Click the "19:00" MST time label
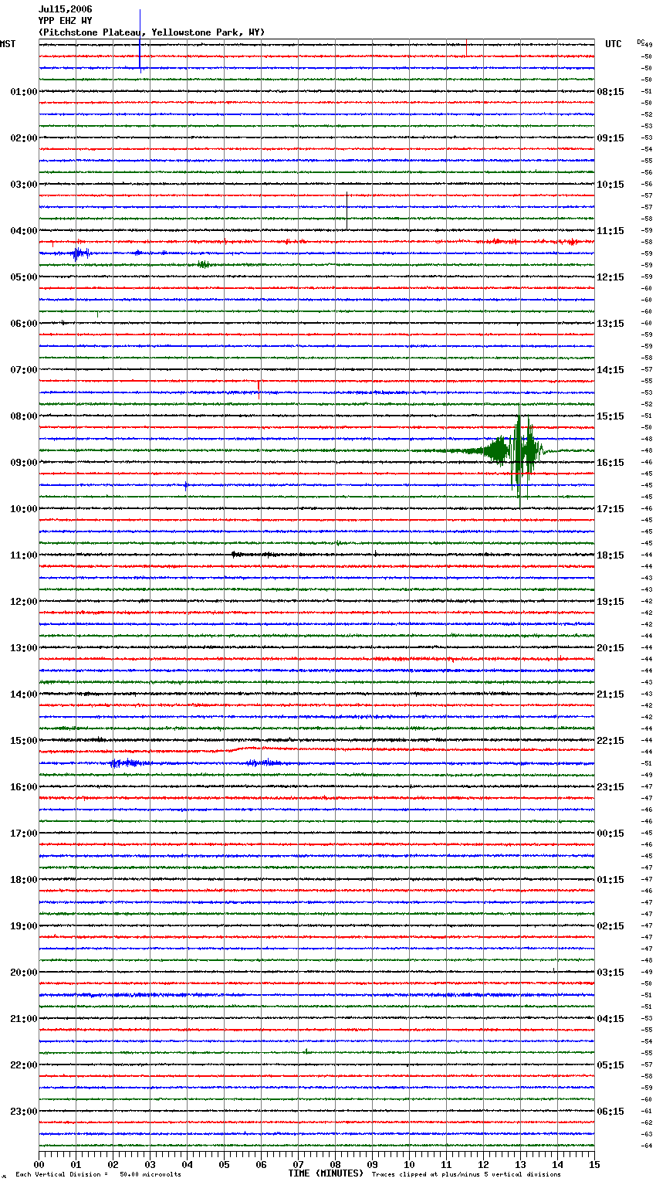This screenshot has height=1185, width=656. point(24,926)
